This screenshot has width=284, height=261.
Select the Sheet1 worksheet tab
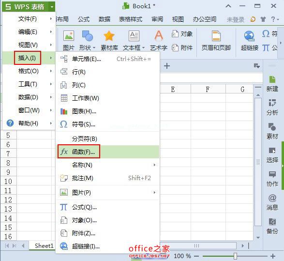[x=44, y=246]
